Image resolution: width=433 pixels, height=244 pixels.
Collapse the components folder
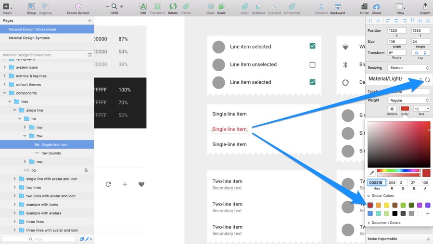click(4, 93)
